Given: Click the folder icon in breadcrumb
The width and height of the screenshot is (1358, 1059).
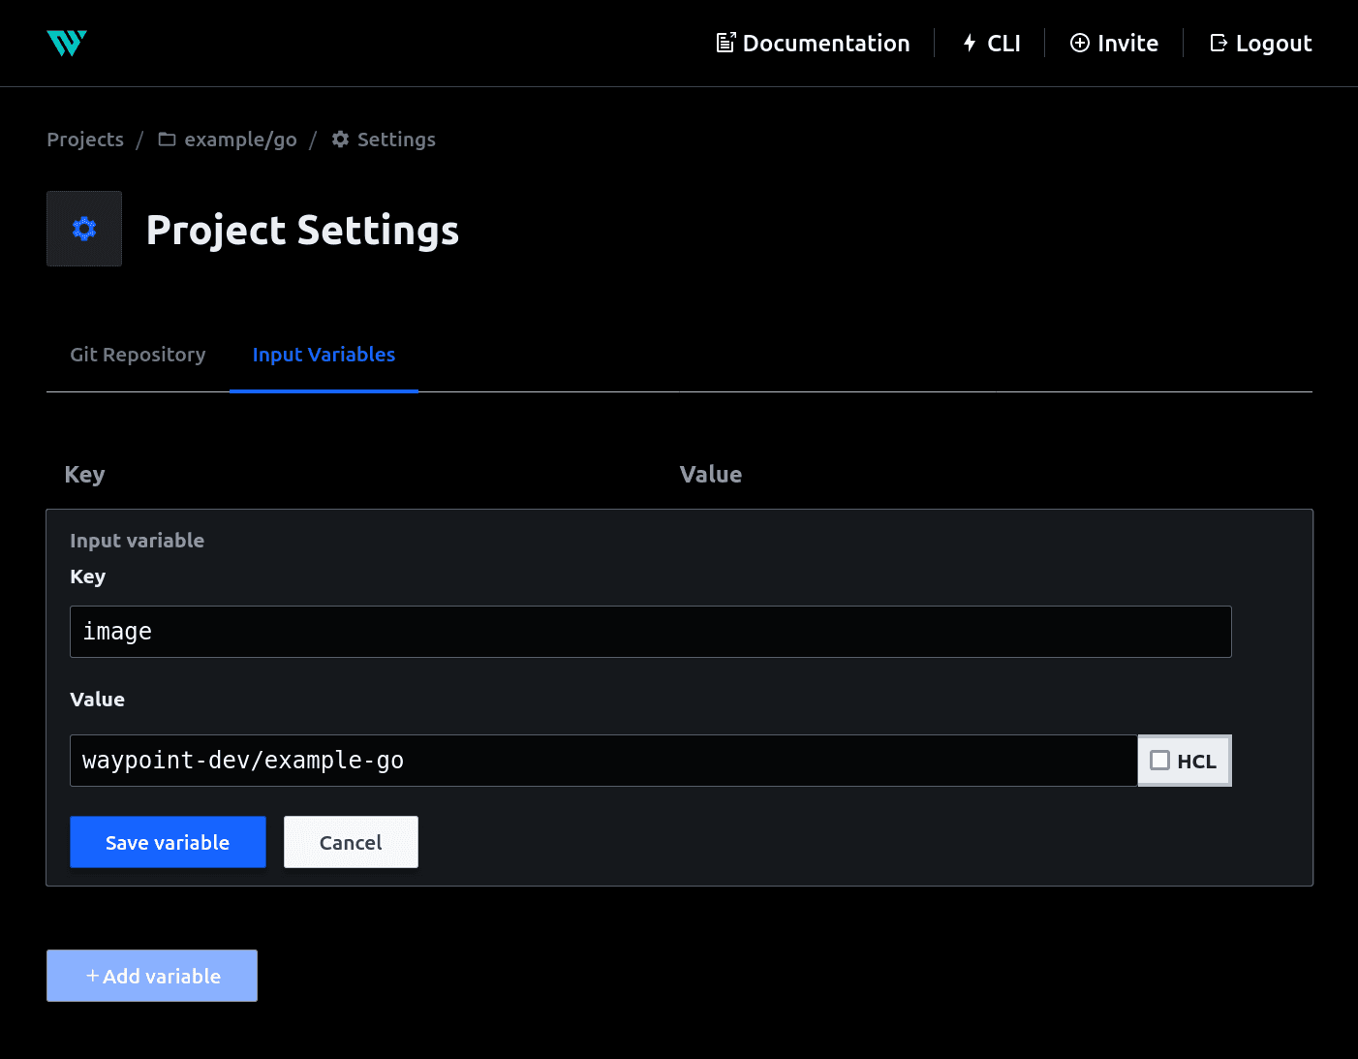Looking at the screenshot, I should [167, 140].
